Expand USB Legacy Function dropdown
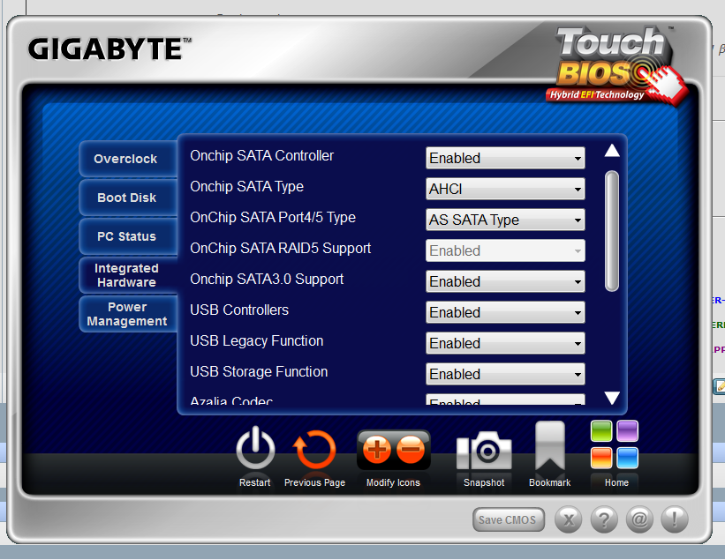This screenshot has height=560, width=725. pos(505,343)
